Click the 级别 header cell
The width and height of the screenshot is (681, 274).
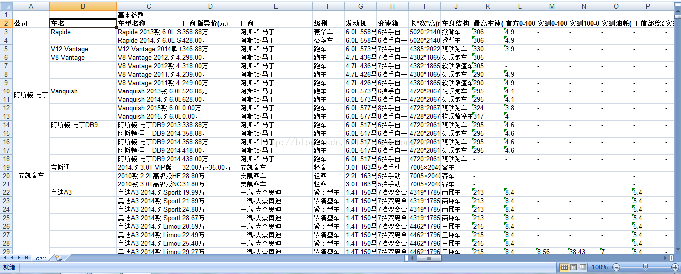pyautogui.click(x=328, y=23)
